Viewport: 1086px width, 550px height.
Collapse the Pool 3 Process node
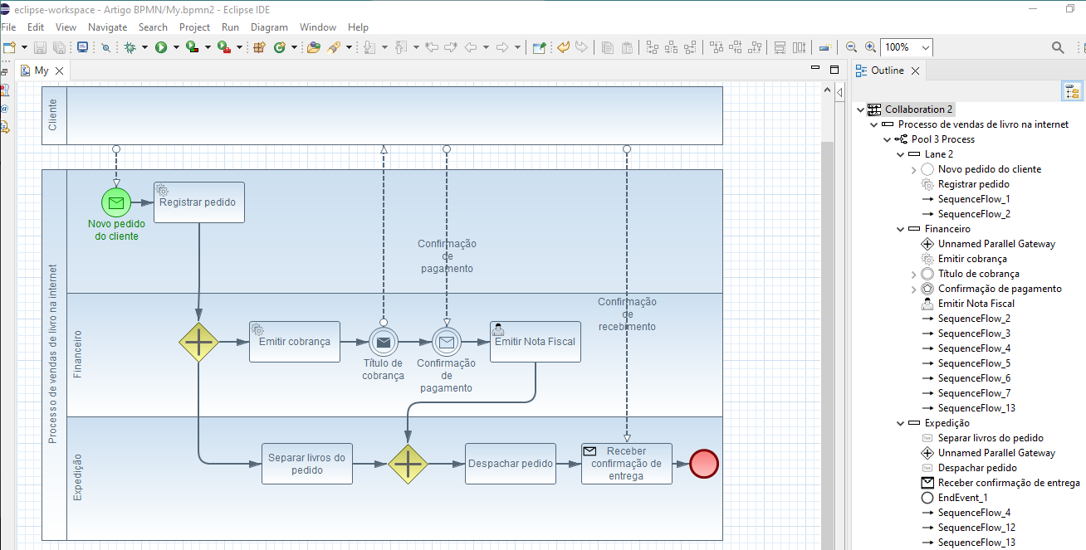[888, 139]
